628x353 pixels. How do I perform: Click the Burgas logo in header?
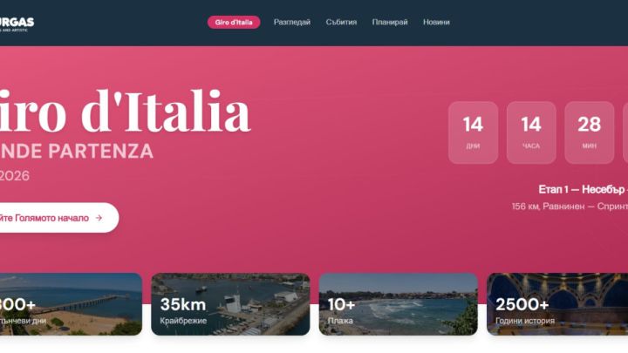[x=17, y=24]
